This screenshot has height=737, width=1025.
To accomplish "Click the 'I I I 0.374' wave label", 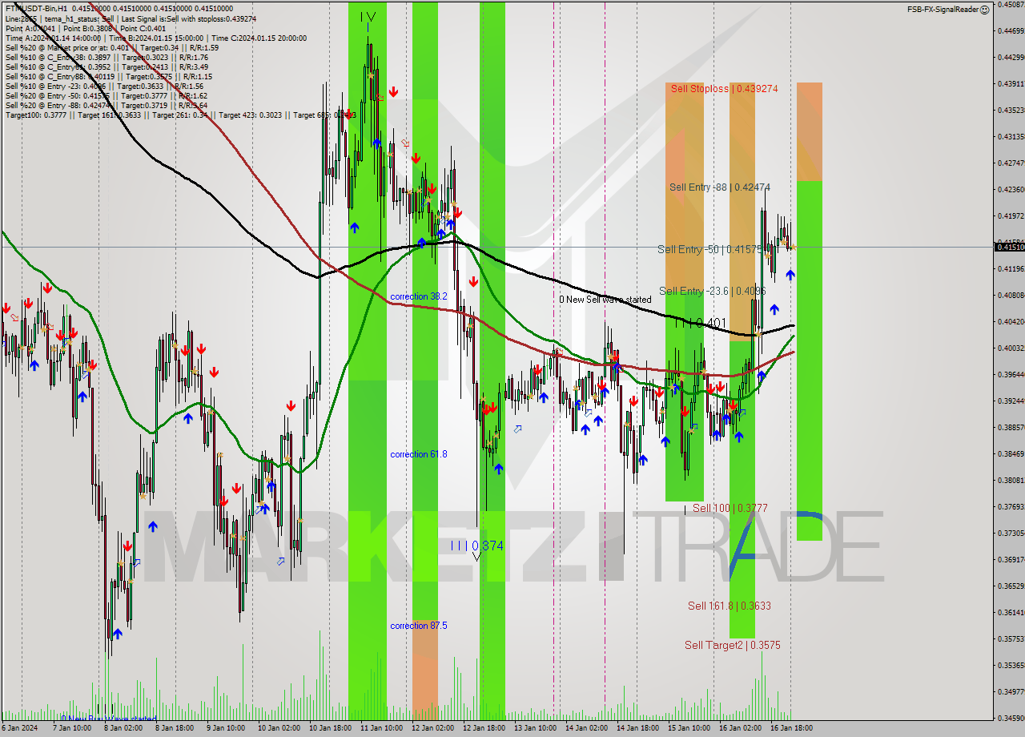I will pyautogui.click(x=476, y=546).
